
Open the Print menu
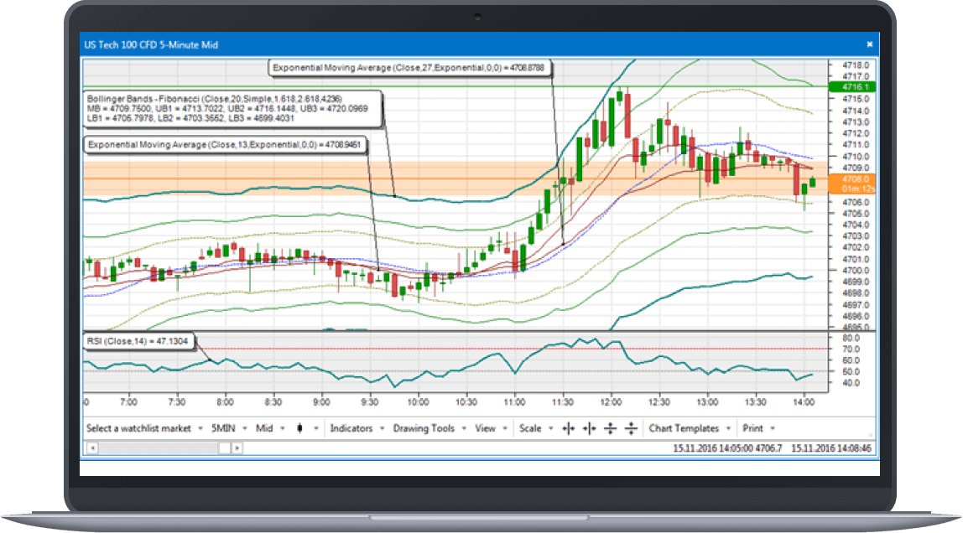[755, 428]
